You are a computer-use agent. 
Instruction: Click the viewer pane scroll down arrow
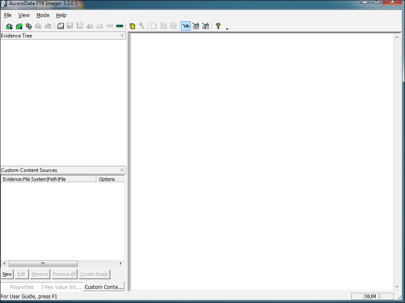tap(397, 287)
